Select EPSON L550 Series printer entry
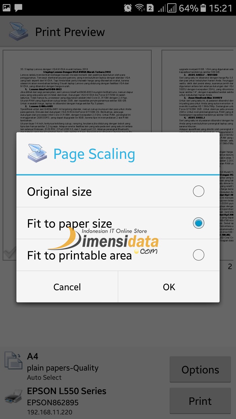The width and height of the screenshot is (236, 419). [66, 401]
